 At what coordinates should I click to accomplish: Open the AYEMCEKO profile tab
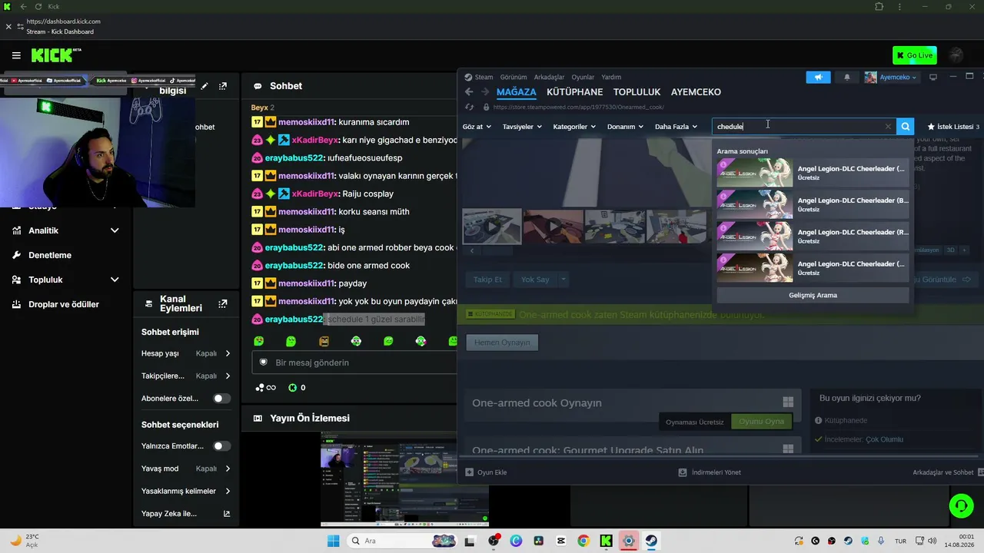click(696, 92)
